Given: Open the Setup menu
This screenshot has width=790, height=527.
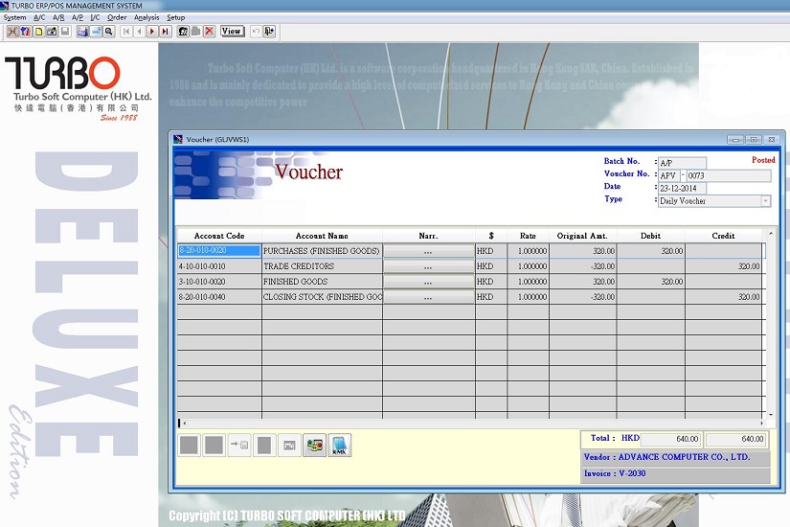Looking at the screenshot, I should click(176, 17).
